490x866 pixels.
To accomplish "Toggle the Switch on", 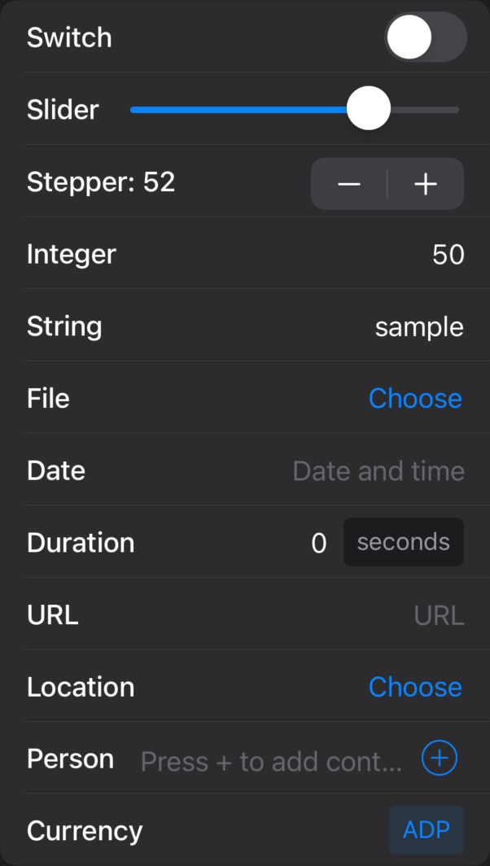I will click(426, 37).
